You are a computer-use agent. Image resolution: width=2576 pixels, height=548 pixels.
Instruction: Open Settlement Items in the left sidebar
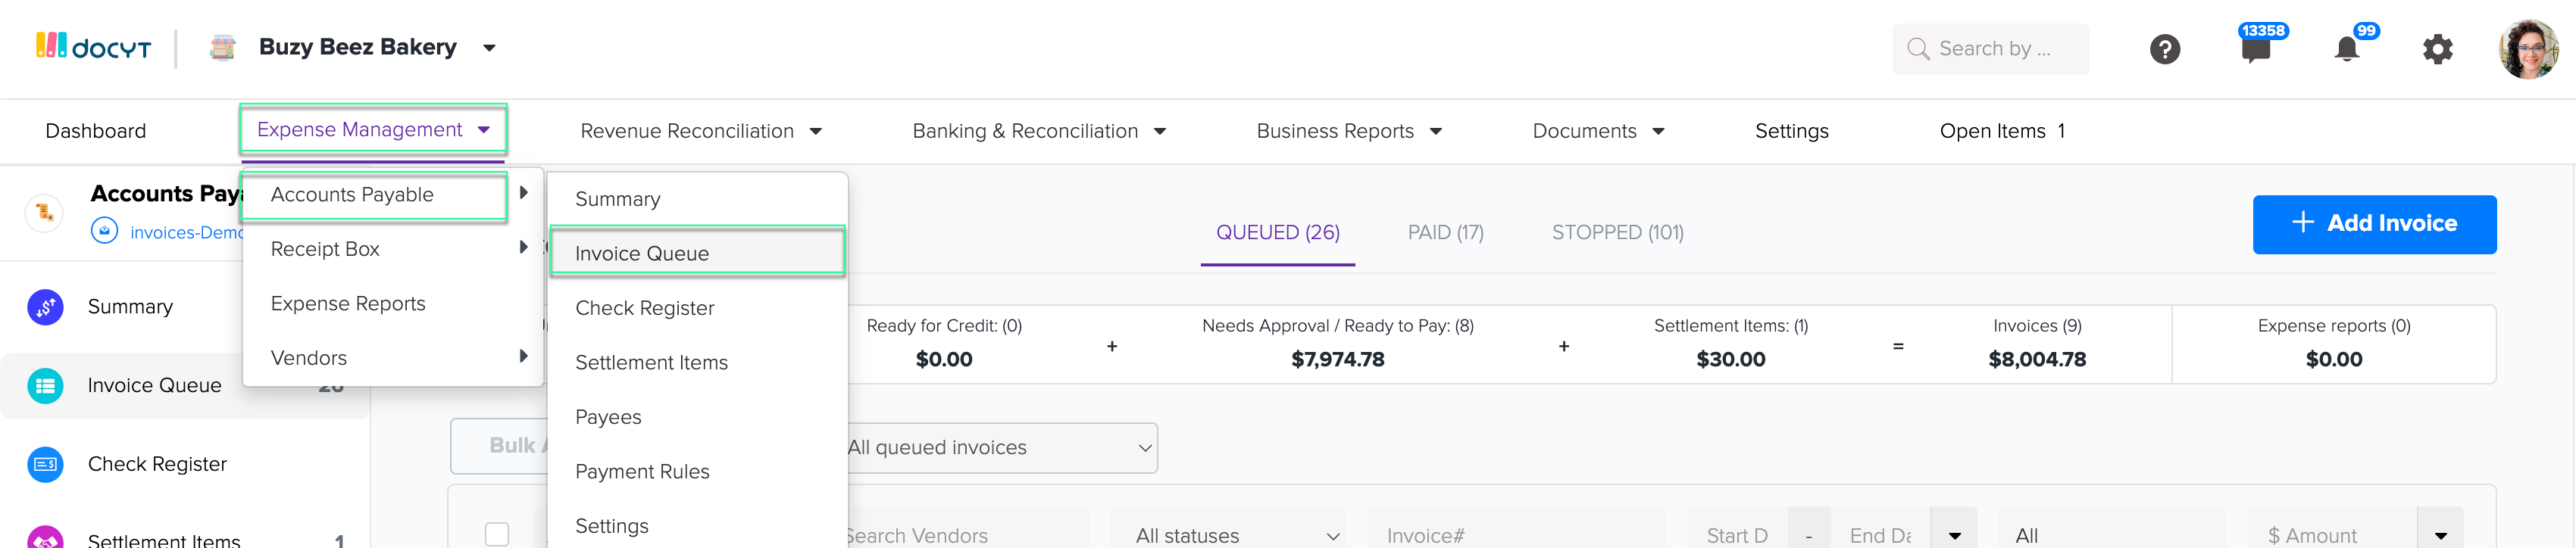pyautogui.click(x=164, y=540)
